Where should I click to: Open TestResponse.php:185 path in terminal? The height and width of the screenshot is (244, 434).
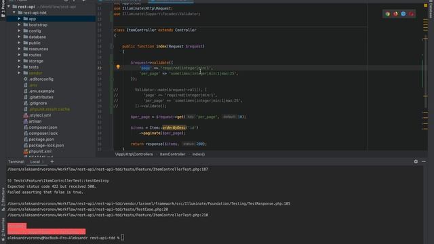(149, 203)
